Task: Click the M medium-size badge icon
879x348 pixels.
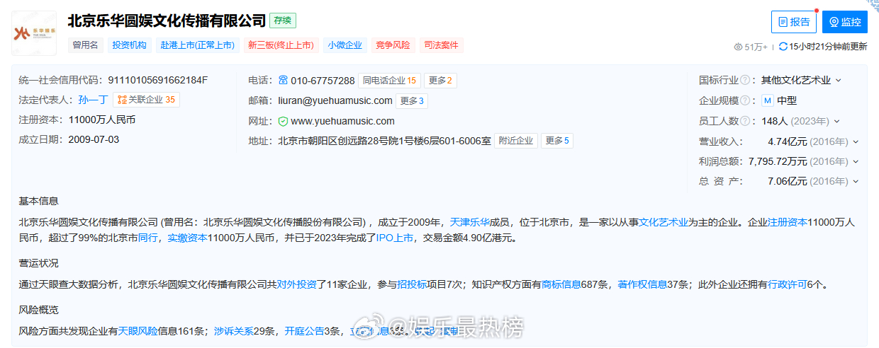Action: (768, 100)
